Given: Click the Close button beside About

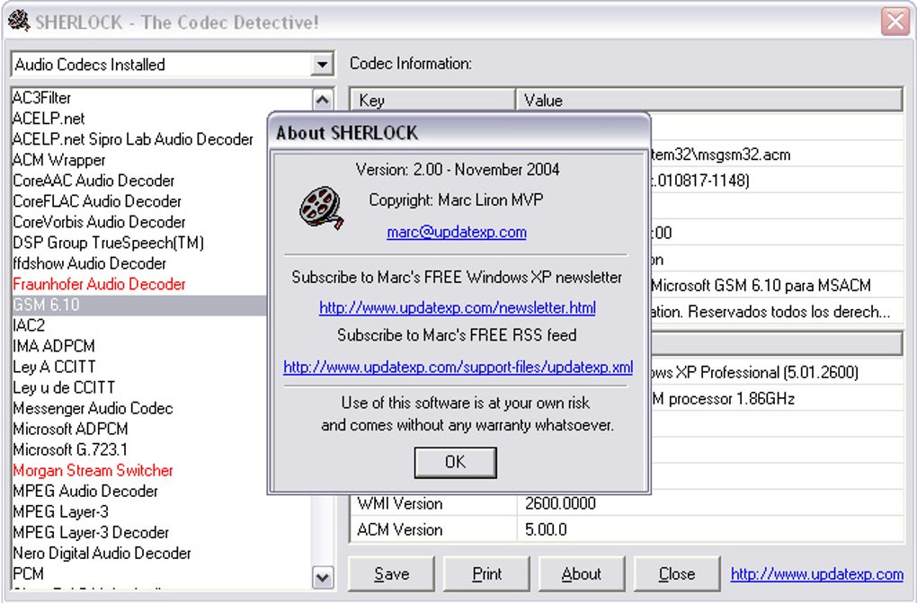Looking at the screenshot, I should pyautogui.click(x=677, y=573).
